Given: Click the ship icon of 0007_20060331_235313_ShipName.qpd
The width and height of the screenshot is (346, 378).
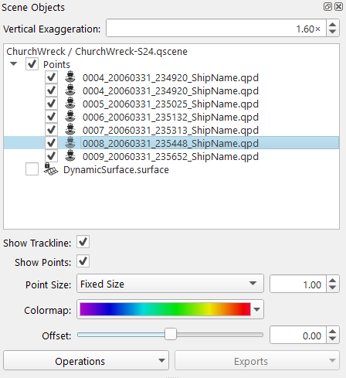Looking at the screenshot, I should click(x=70, y=130).
